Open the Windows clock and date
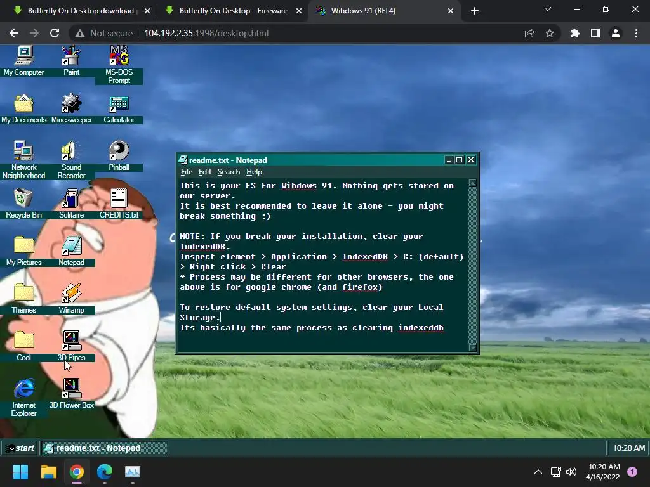 coord(604,472)
